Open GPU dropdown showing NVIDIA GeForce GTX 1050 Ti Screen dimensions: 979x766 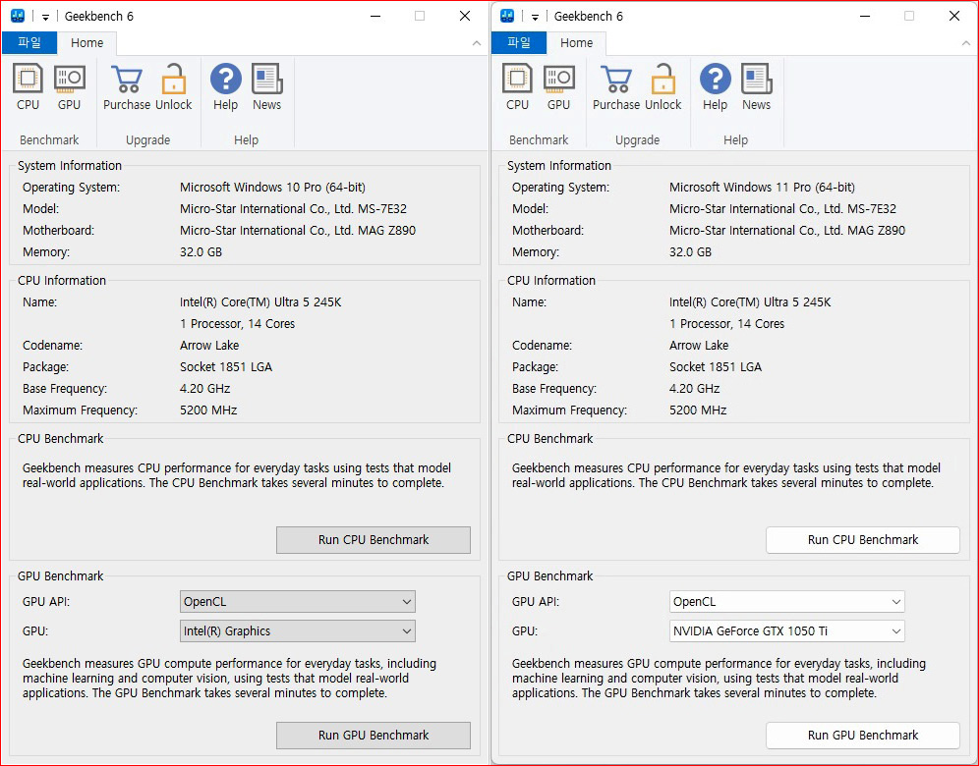click(x=786, y=630)
